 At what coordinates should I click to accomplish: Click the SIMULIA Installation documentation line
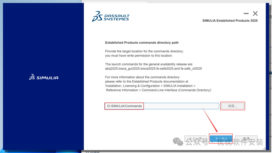[150, 86]
